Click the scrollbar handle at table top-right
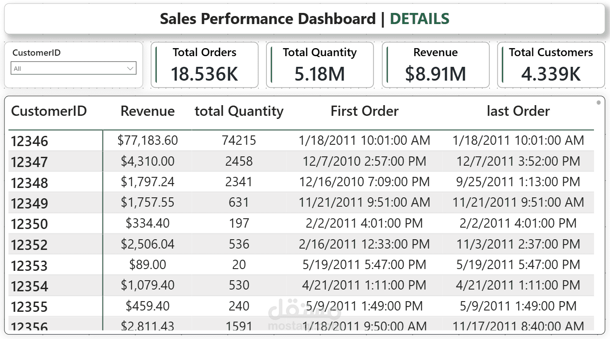This screenshot has width=610, height=339. click(598, 102)
